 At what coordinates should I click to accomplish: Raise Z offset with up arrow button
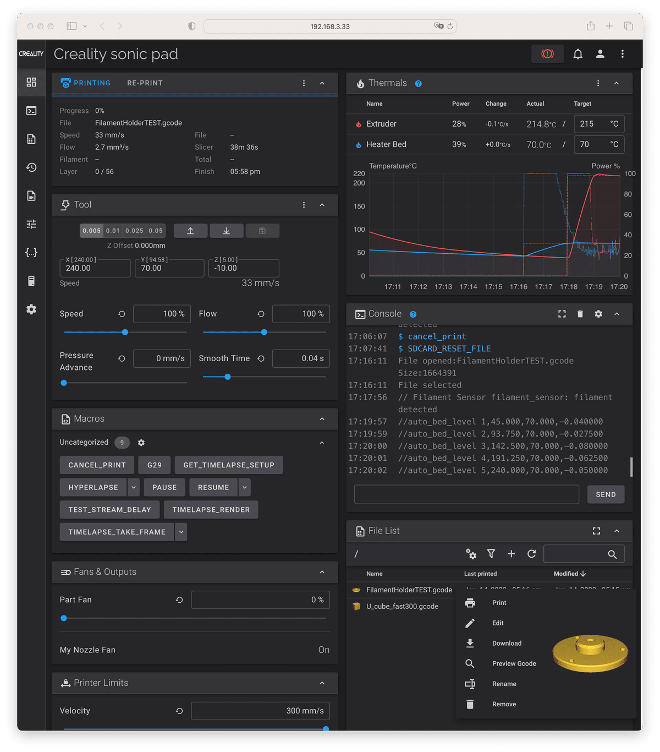[190, 231]
